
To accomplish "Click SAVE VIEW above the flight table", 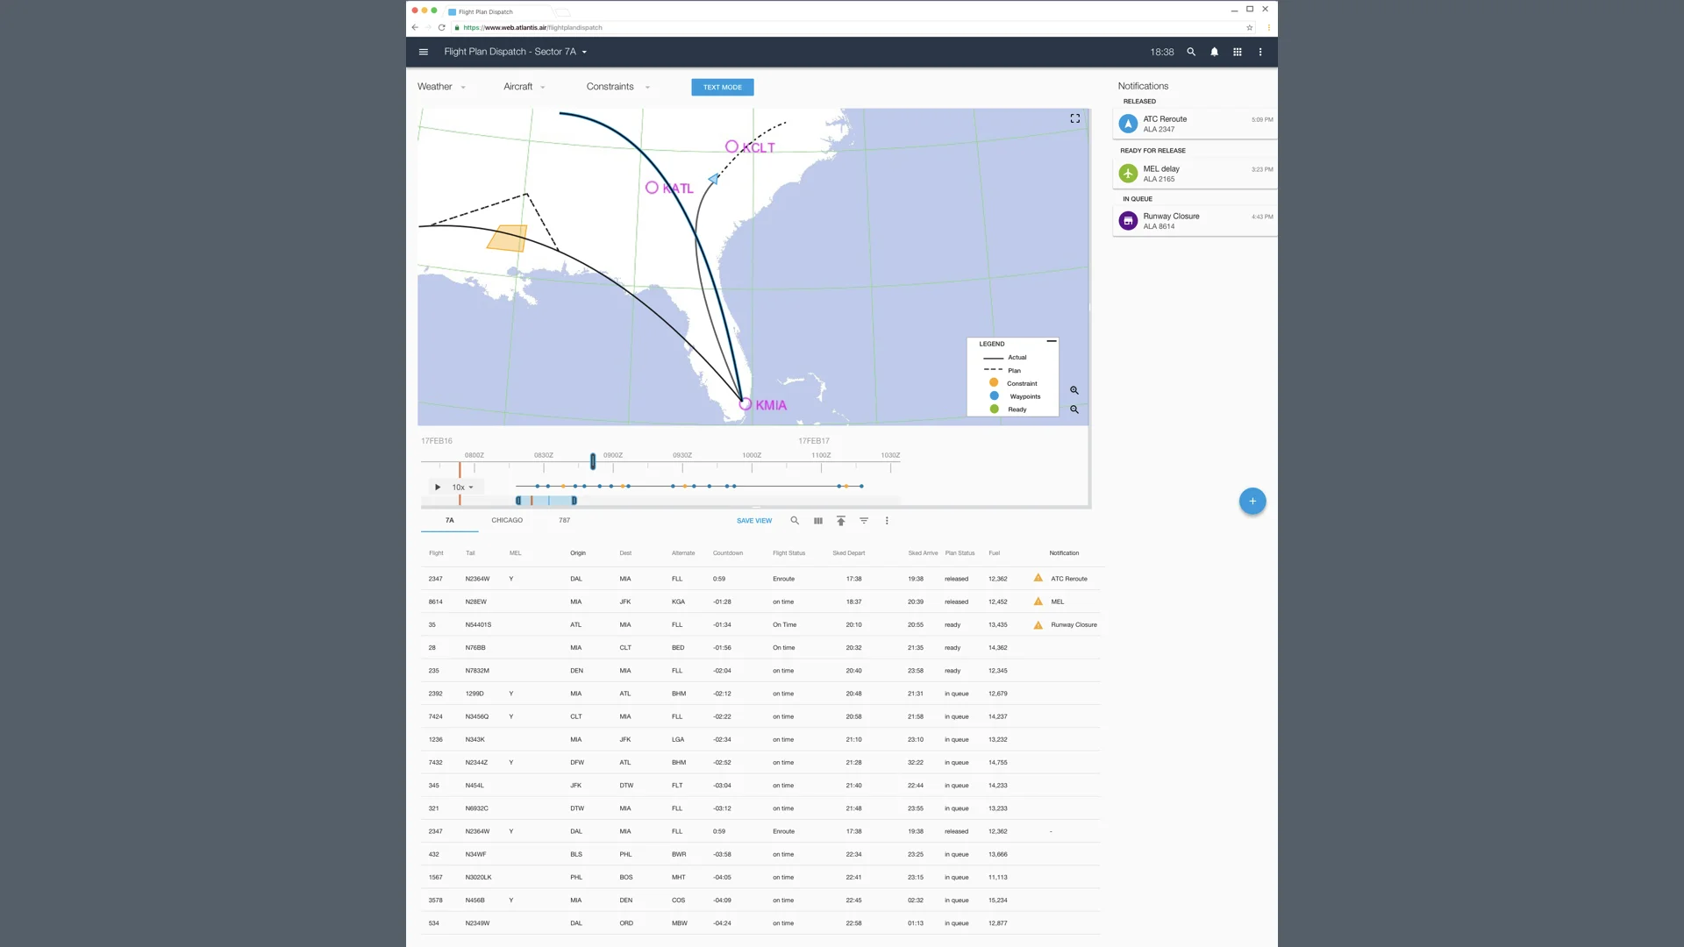I will click(x=753, y=520).
